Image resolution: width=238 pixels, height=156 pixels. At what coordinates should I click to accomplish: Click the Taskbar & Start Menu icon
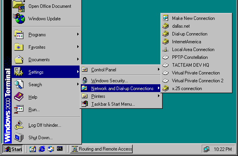coord(85,104)
